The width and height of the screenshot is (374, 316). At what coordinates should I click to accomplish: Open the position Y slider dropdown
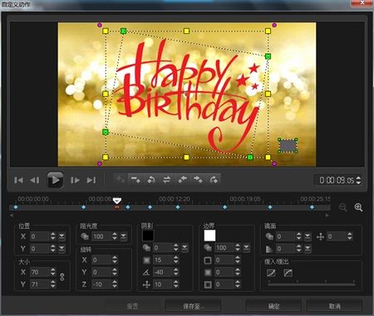pyautogui.click(x=62, y=249)
